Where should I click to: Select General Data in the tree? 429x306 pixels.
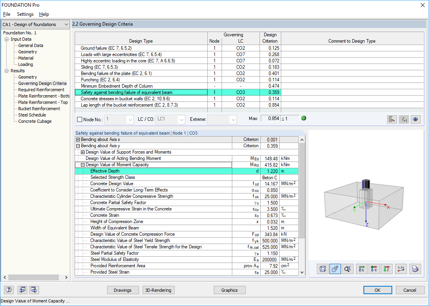[x=31, y=45]
